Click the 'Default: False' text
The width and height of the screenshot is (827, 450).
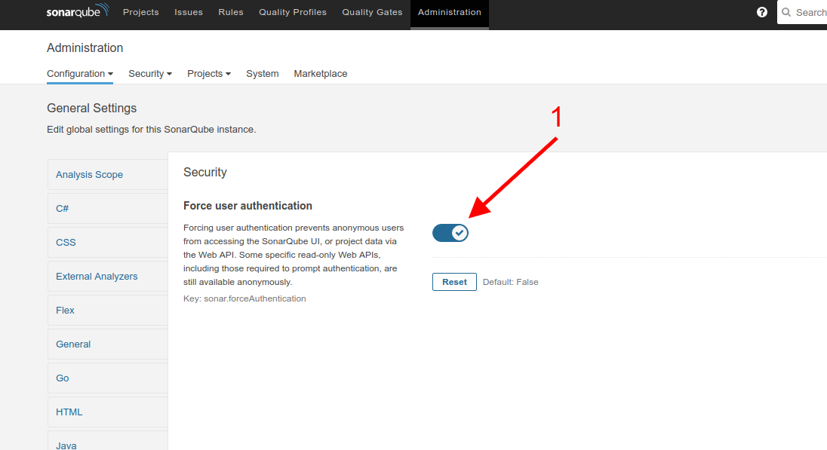click(x=511, y=282)
